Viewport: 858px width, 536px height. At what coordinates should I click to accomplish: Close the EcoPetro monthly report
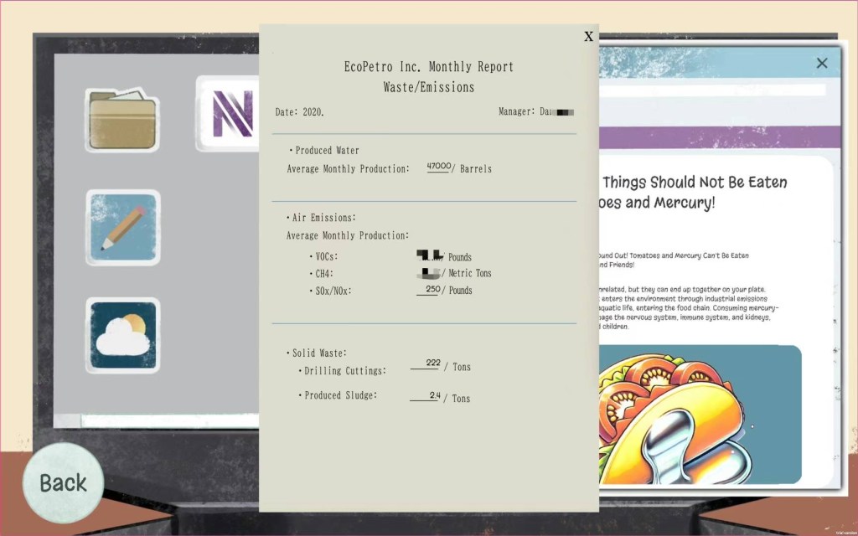click(588, 36)
